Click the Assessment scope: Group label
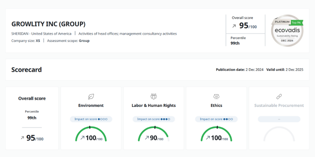315x157 pixels. (x=68, y=41)
